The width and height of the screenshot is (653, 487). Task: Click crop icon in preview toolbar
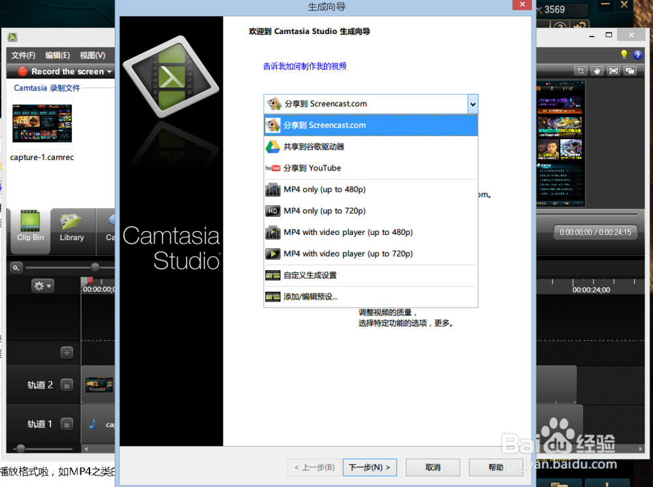click(x=580, y=71)
